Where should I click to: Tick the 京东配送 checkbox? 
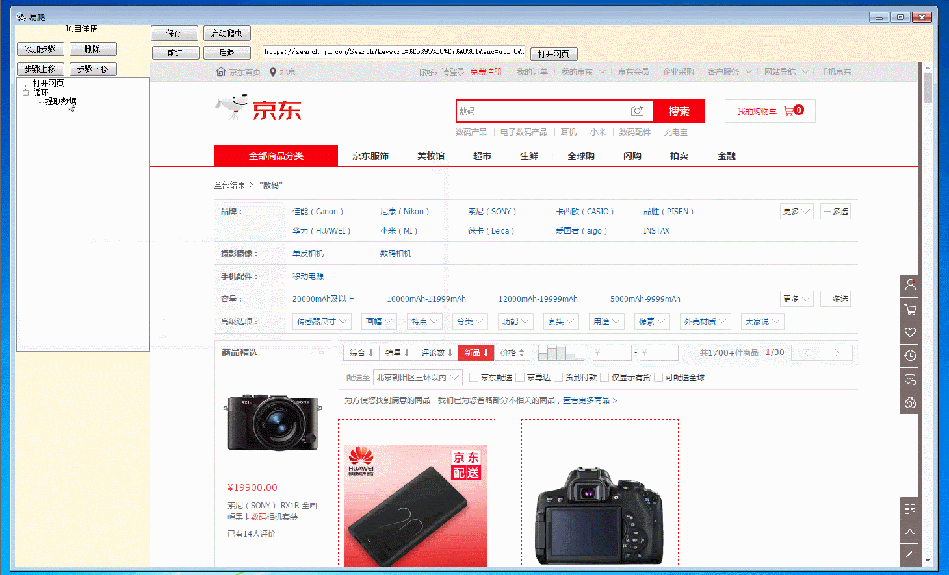(474, 377)
